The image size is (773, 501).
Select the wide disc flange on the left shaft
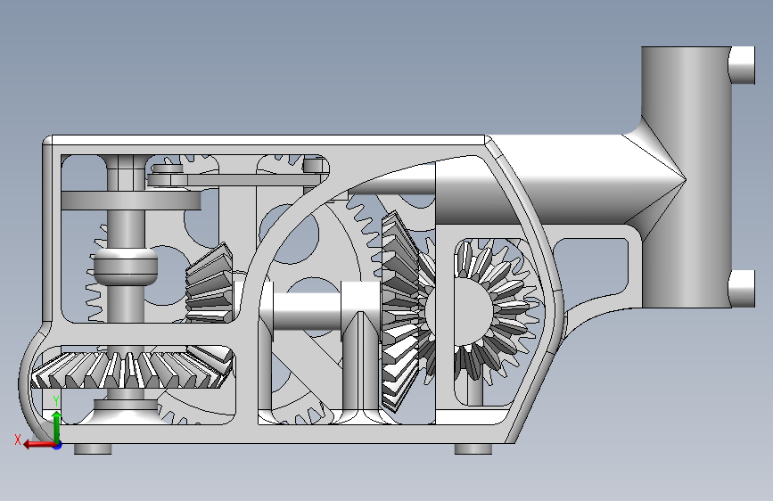[x=131, y=201]
